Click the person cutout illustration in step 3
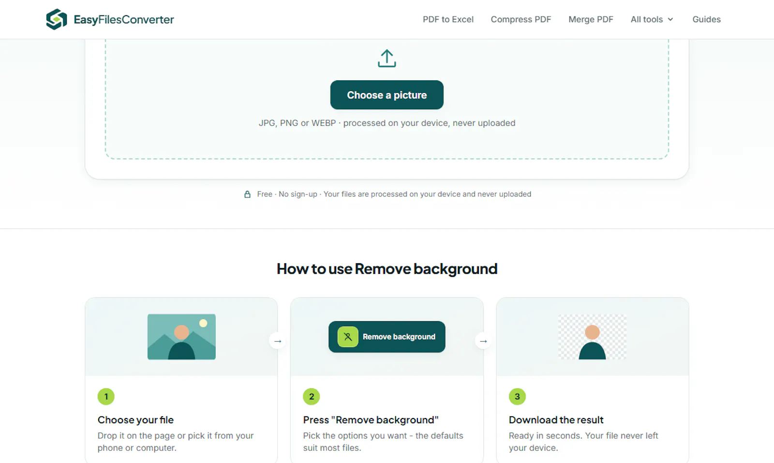This screenshot has height=463, width=774. [x=592, y=337]
